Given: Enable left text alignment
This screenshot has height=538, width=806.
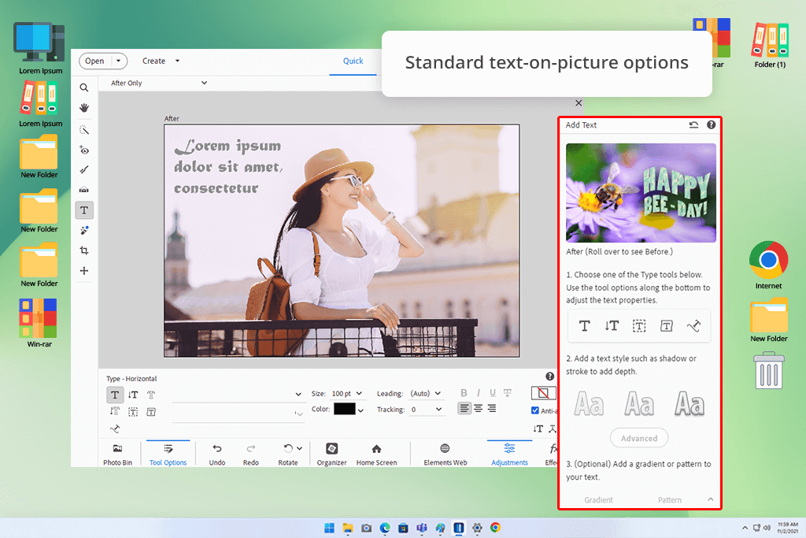Looking at the screenshot, I should click(464, 408).
